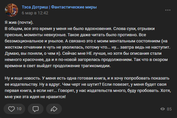The height and width of the screenshot is (118, 177).
Task: Click the line ending продолжение трагикомедии.
Action: (x=58, y=66)
